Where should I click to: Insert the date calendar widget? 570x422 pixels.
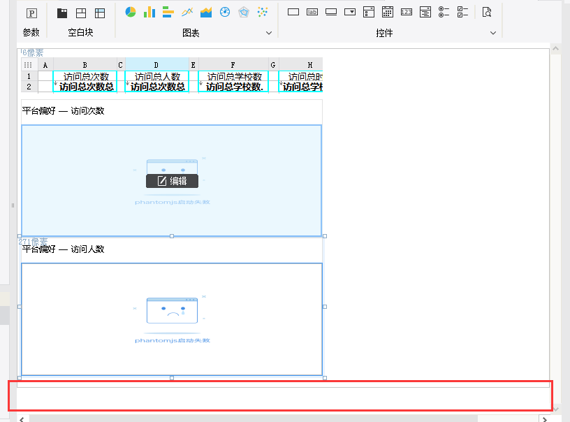388,12
